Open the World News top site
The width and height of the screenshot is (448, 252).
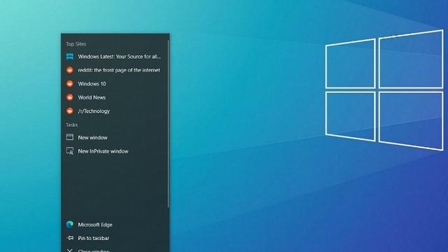115,97
